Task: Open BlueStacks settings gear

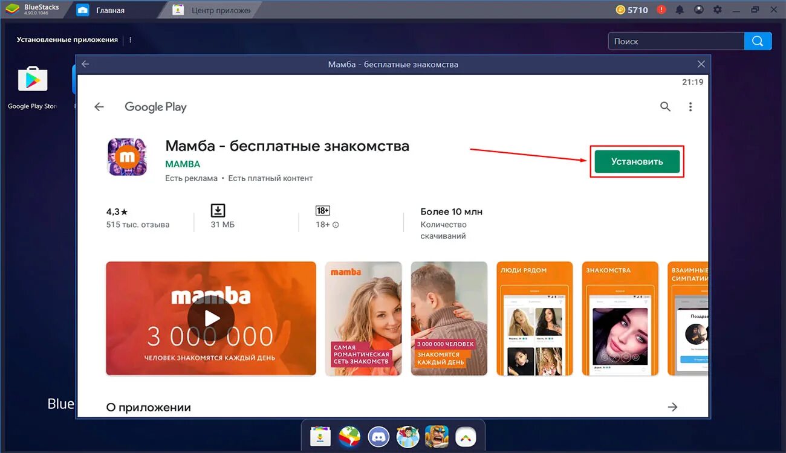Action: coord(718,10)
